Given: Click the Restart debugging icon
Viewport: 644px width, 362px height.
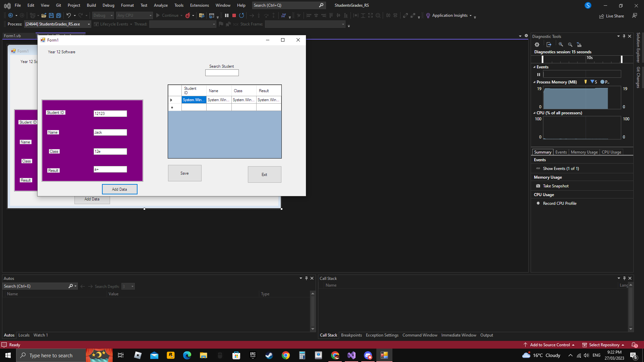Looking at the screenshot, I should point(241,15).
